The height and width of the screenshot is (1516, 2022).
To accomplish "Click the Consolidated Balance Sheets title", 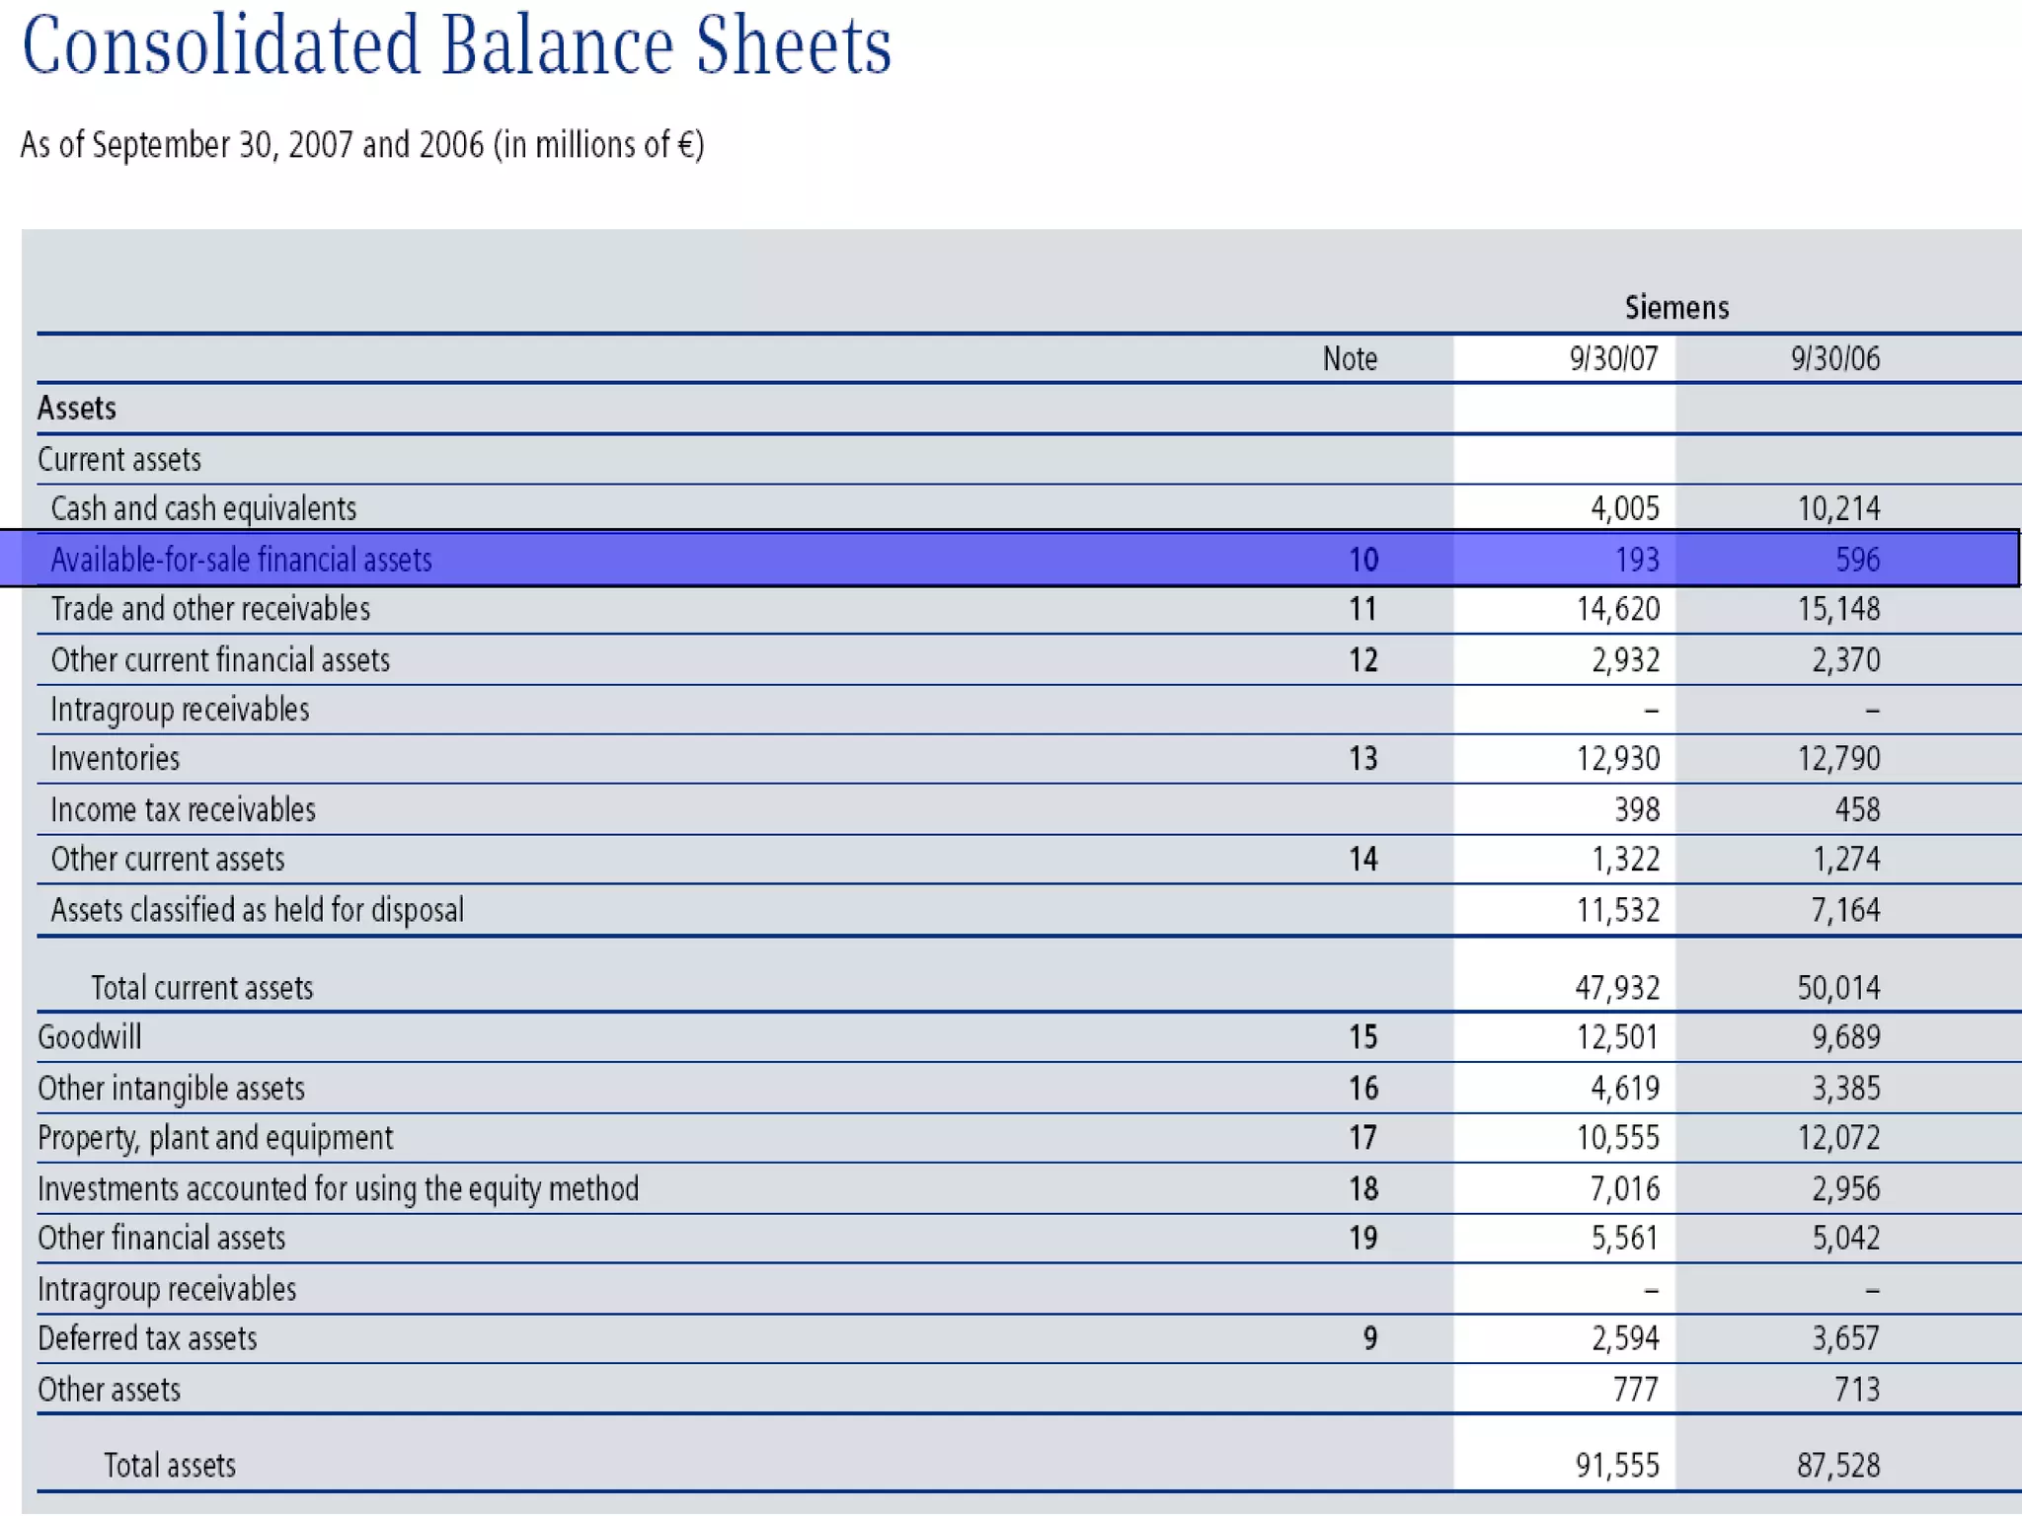I will pos(456,45).
